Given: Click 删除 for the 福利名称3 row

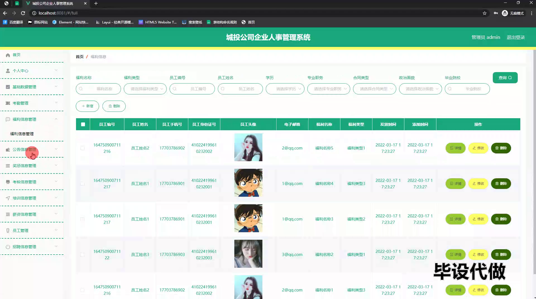Looking at the screenshot, I should [x=501, y=219].
